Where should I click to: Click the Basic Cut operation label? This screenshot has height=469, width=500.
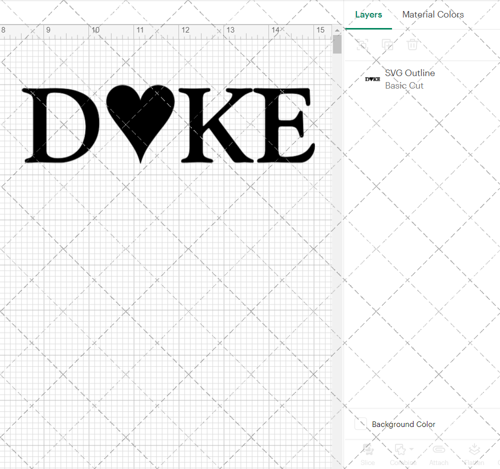coord(404,86)
